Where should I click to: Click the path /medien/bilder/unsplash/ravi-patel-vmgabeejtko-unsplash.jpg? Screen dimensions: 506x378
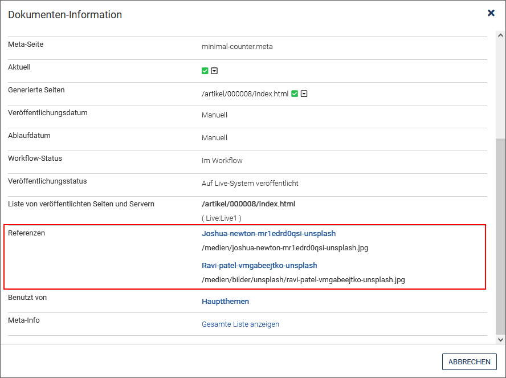pyautogui.click(x=303, y=279)
